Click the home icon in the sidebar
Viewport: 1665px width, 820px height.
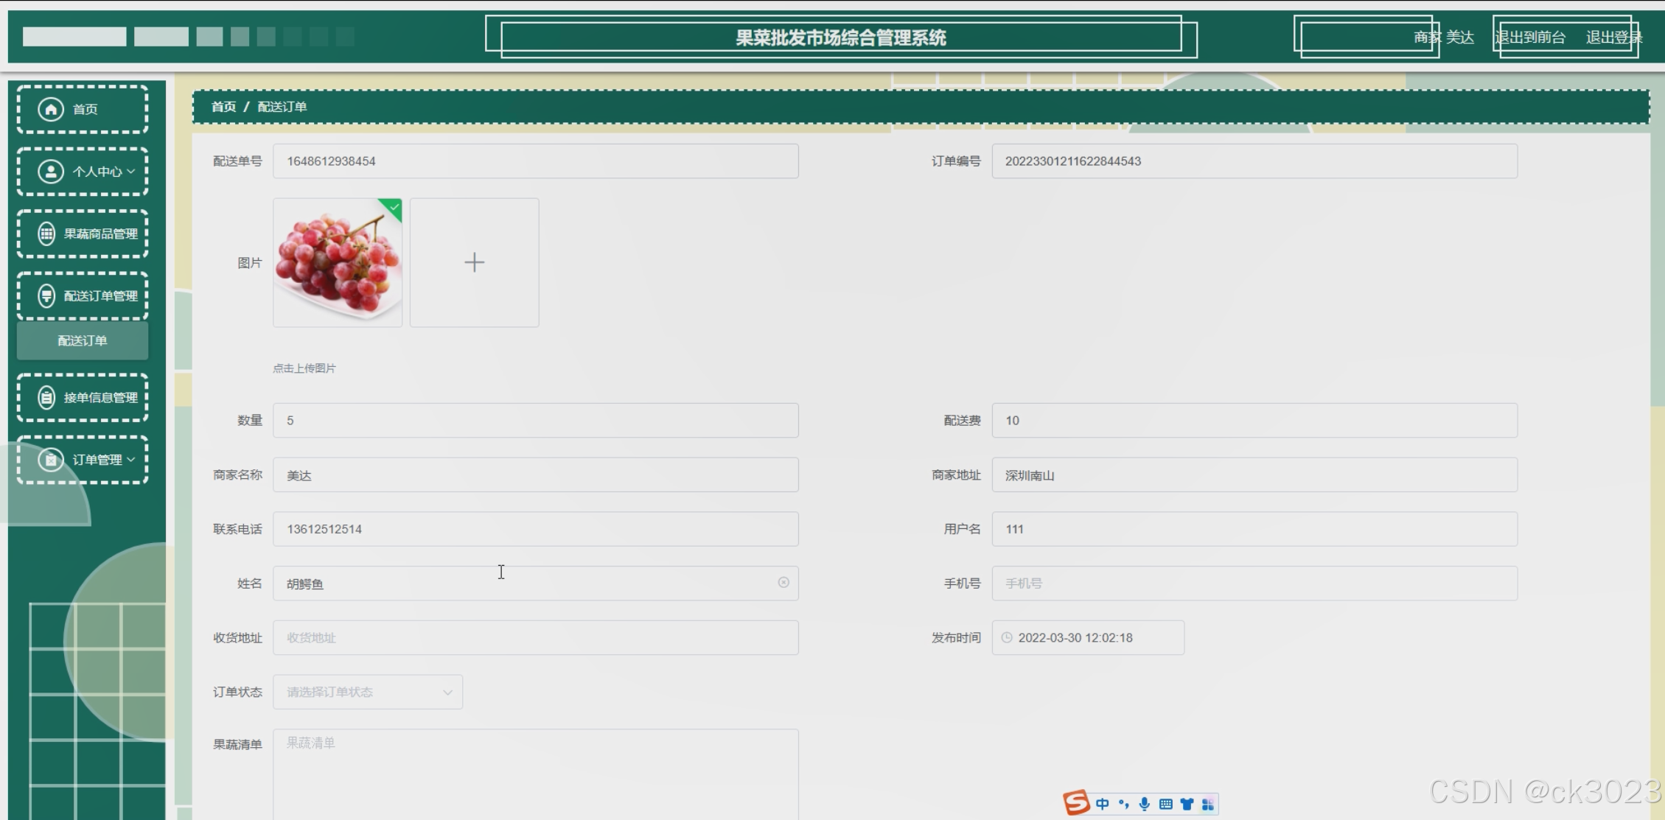(50, 110)
